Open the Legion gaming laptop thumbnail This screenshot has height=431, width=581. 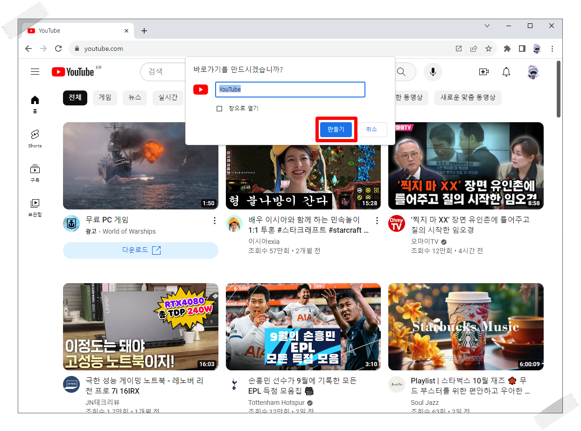point(140,327)
